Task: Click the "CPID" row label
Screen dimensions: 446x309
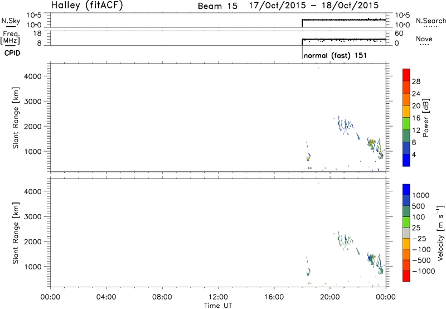Action: pyautogui.click(x=12, y=53)
